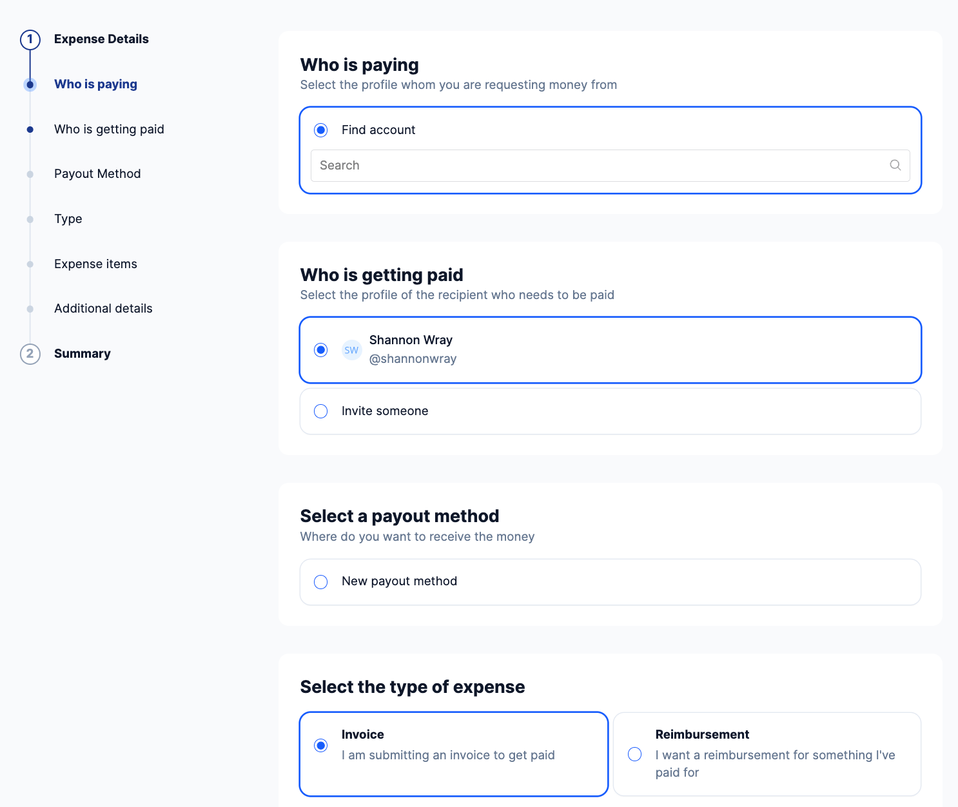Click the @shannonwray username text
958x807 pixels.
pos(413,359)
